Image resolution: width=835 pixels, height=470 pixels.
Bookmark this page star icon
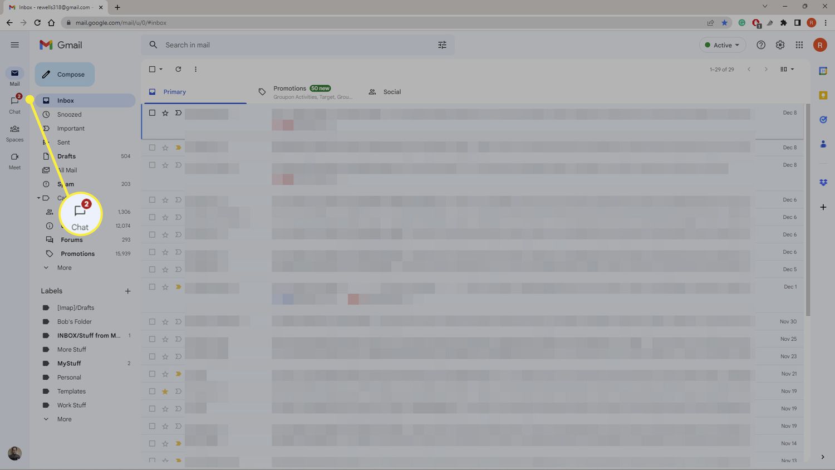tap(724, 23)
